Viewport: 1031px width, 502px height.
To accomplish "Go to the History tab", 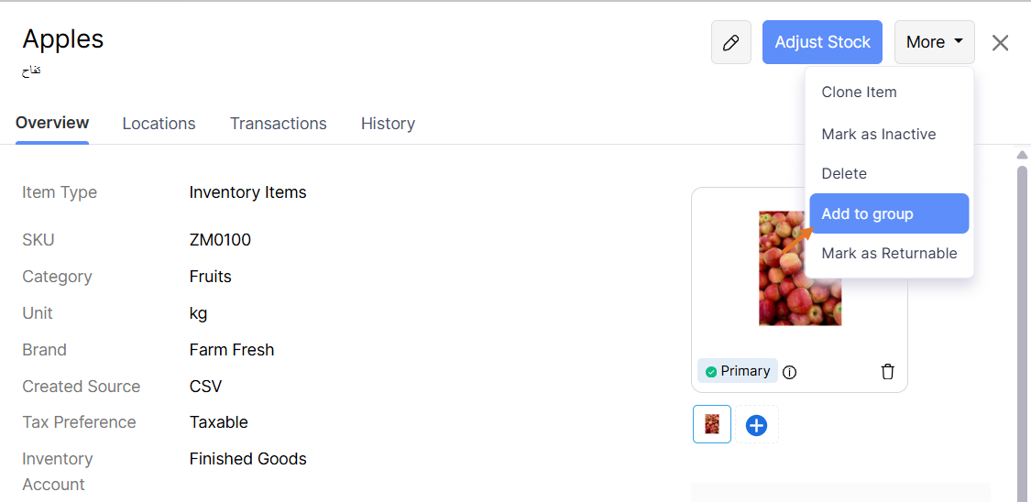I will [x=388, y=124].
